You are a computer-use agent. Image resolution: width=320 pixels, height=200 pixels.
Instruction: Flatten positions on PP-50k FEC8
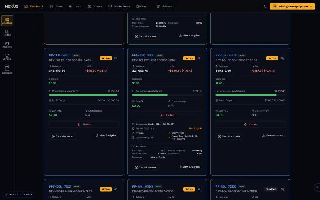[250, 124]
